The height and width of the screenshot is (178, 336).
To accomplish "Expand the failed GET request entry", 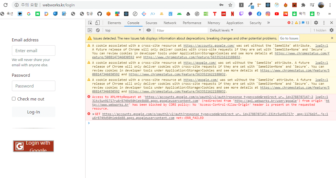I will point(94,114).
